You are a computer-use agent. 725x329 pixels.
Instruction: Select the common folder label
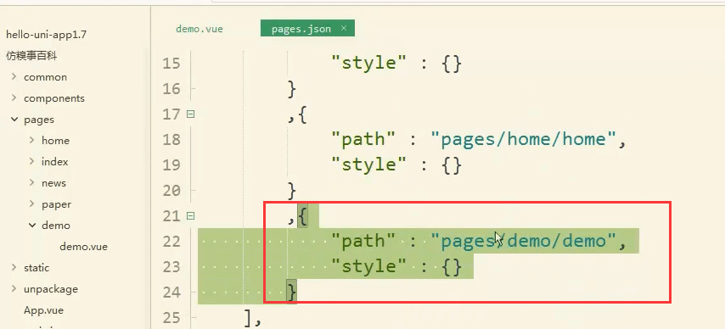(x=45, y=77)
